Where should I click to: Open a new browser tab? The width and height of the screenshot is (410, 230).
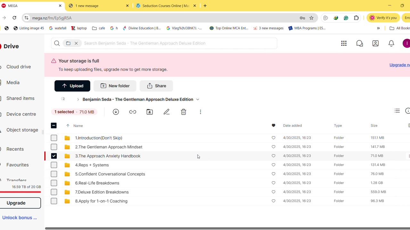[x=205, y=6]
